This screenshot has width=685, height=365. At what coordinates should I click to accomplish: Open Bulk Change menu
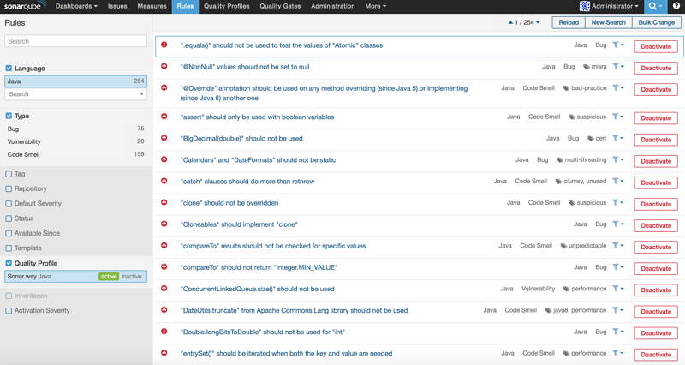click(x=657, y=22)
